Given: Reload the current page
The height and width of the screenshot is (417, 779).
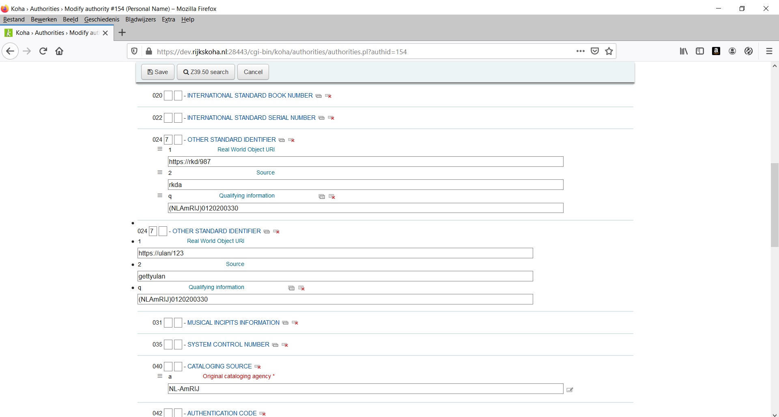Looking at the screenshot, I should pos(43,51).
